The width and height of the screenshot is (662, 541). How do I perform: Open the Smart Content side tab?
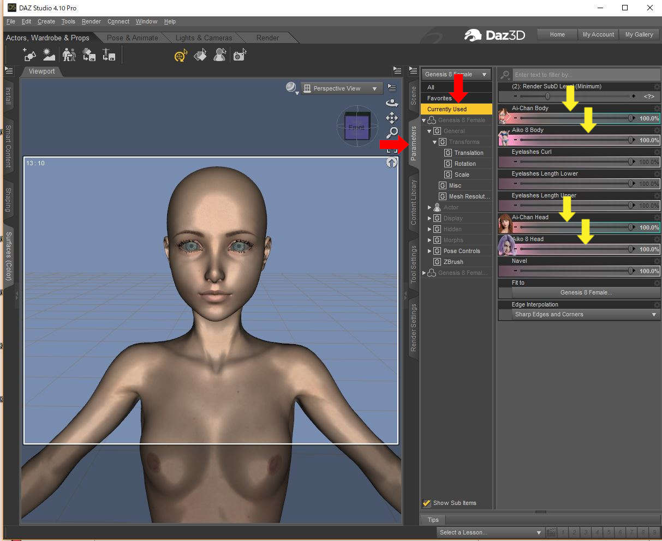click(x=8, y=146)
